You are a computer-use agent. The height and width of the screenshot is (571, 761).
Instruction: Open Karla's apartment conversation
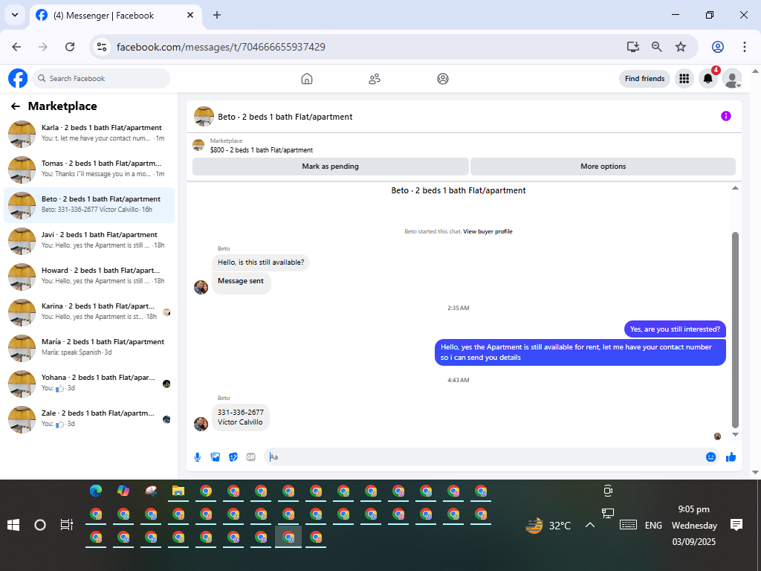pos(89,134)
